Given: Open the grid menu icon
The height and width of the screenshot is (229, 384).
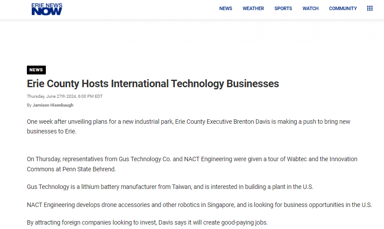Looking at the screenshot, I should 370,8.
